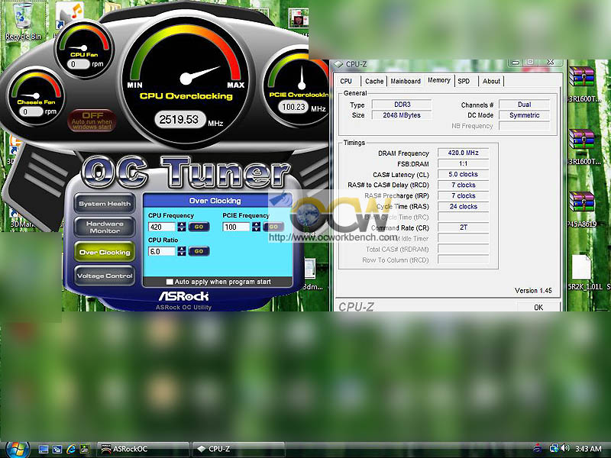This screenshot has width=611, height=458.
Task: Click the PCIE Frequency input field
Action: [x=236, y=227]
